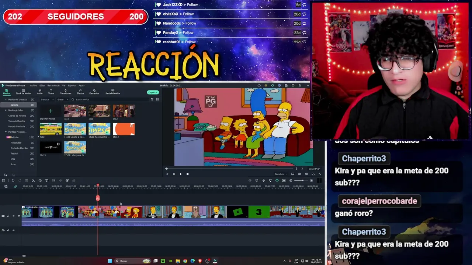The height and width of the screenshot is (265, 472).
Task: Switch to Stock de Medios tab
Action: (x=23, y=92)
